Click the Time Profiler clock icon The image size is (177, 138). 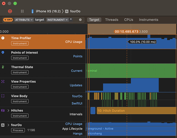tap(3, 38)
